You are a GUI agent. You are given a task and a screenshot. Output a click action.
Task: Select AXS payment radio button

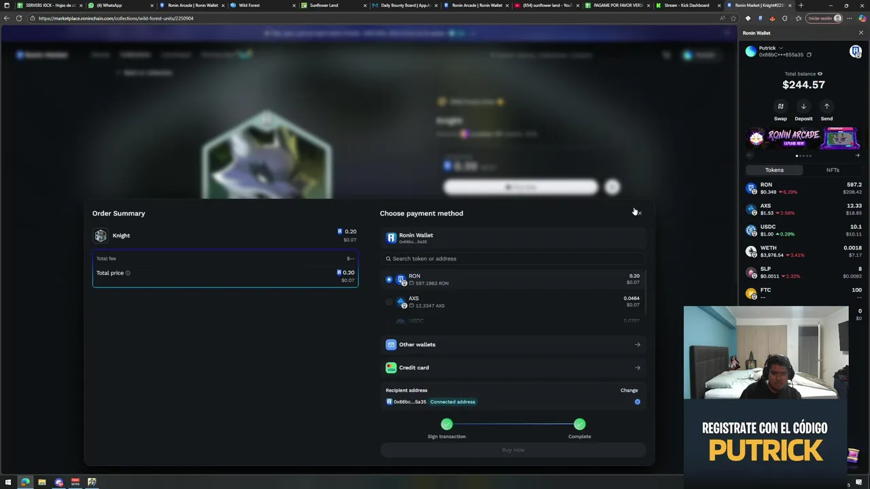[389, 302]
